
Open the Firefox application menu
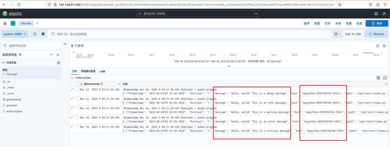pos(386,5)
